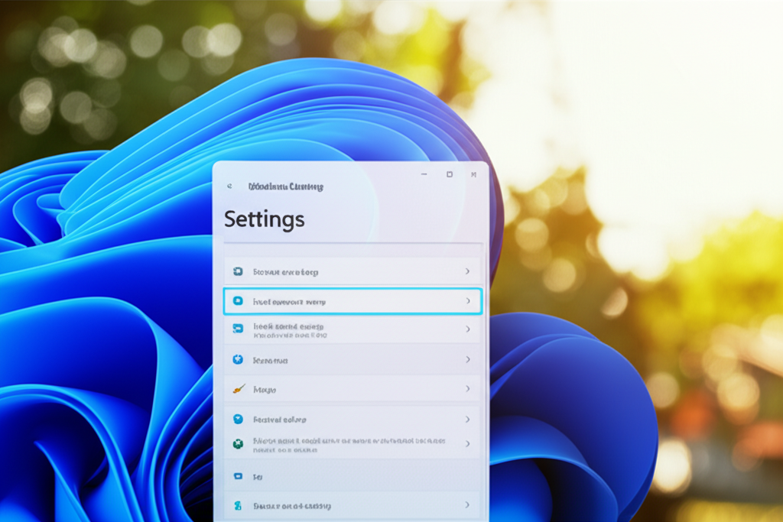Viewport: 783px width, 522px height.
Task: Expand chevron of the row above the paintbrush row
Action: click(468, 359)
